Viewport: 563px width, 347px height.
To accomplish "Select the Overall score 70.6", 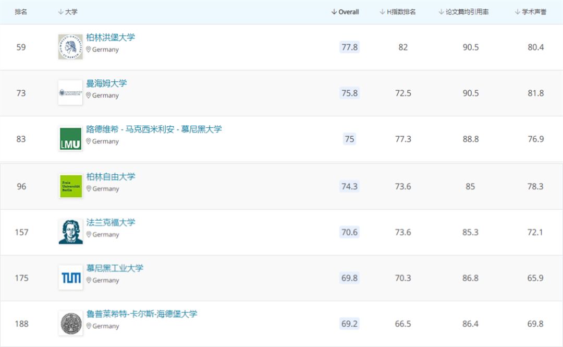I will pyautogui.click(x=349, y=232).
